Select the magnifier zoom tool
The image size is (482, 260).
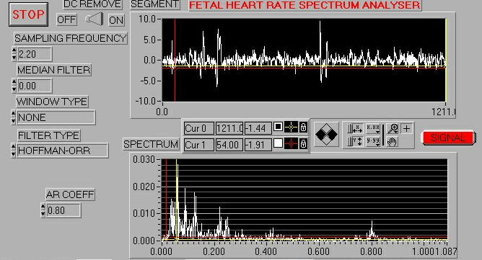point(393,129)
